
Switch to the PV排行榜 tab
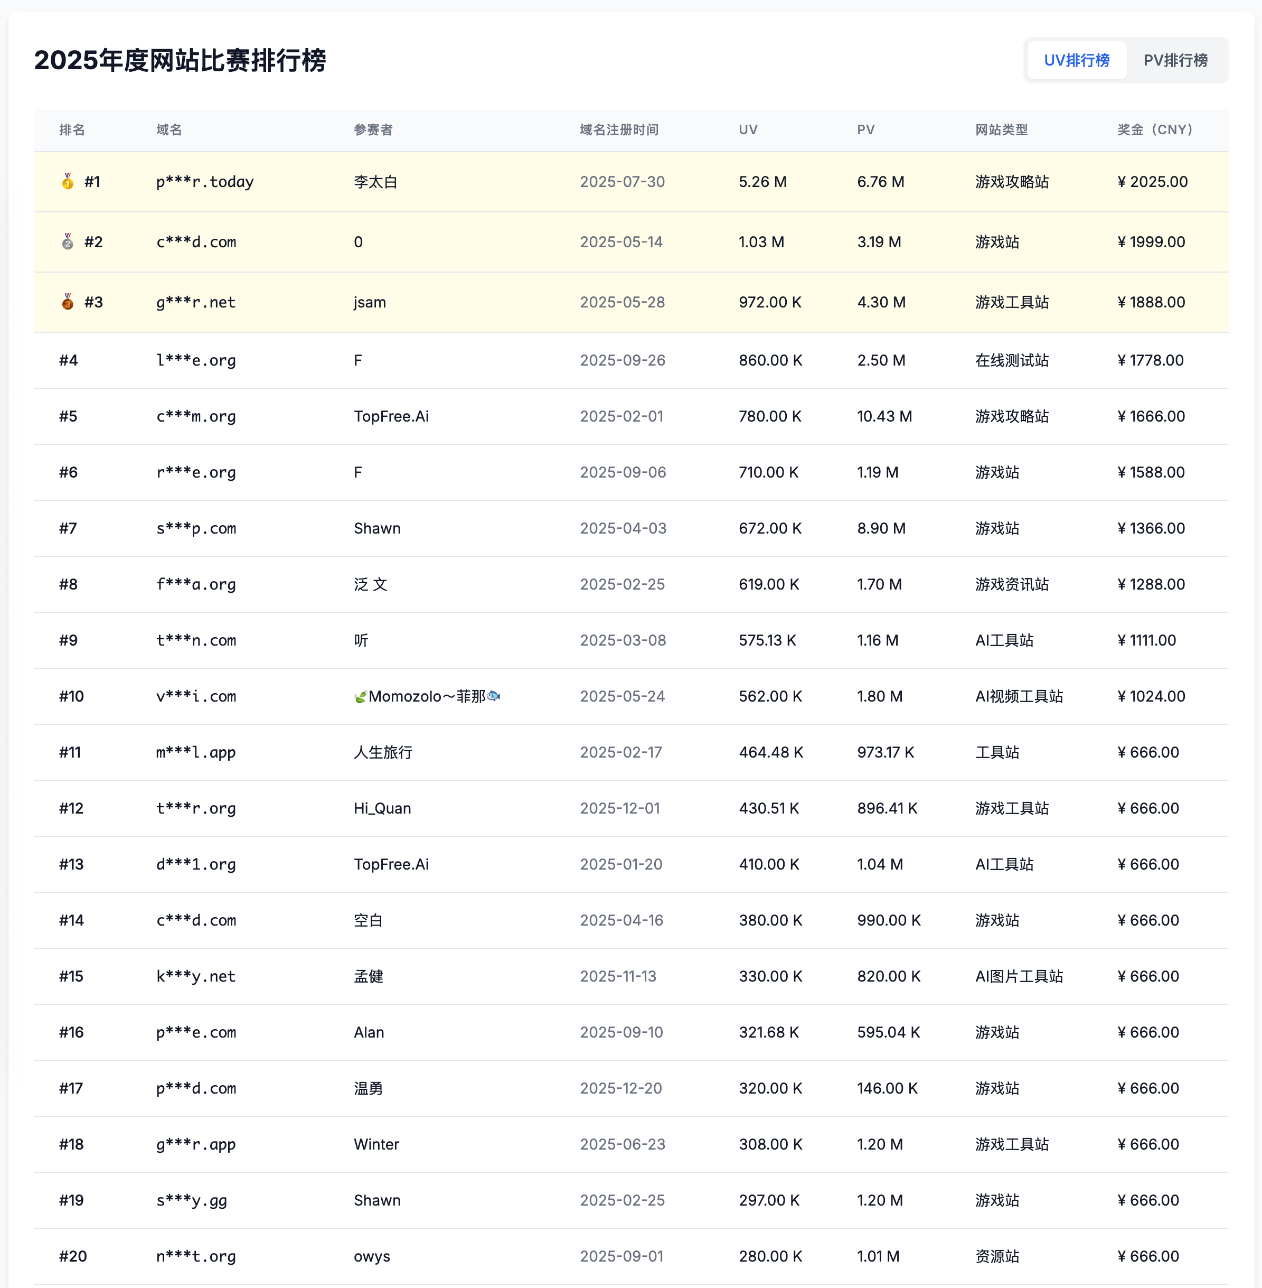pos(1175,60)
